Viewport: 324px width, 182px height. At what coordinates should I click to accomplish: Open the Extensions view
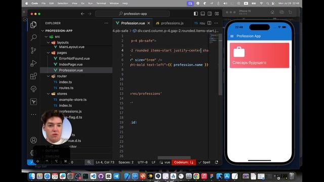(x=33, y=76)
